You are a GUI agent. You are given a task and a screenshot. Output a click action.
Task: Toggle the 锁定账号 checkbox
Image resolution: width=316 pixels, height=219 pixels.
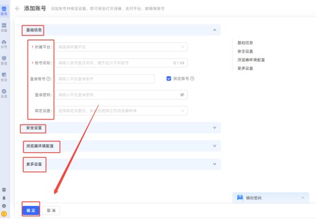169,79
